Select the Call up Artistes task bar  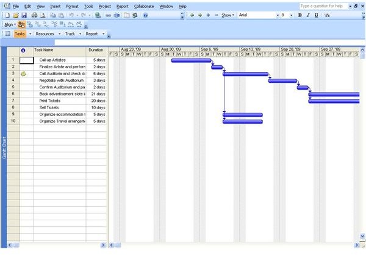pyautogui.click(x=191, y=61)
